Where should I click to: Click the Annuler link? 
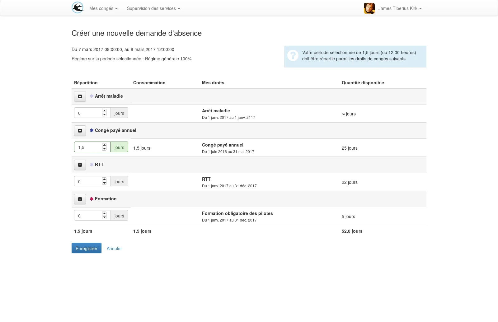pos(114,249)
